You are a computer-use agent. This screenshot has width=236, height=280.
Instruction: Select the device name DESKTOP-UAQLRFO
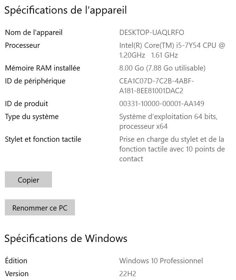[152, 32]
